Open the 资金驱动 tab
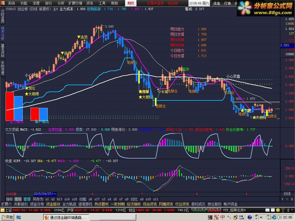The image size is (295, 221). click(x=53, y=204)
